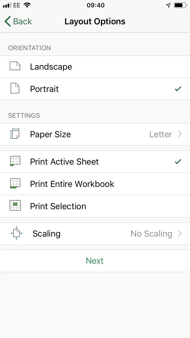Toggle the Portrait checkmark
Screen dimensions: 190x338
coord(178,89)
